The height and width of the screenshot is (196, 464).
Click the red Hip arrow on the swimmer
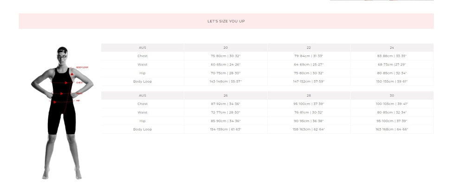[56, 101]
